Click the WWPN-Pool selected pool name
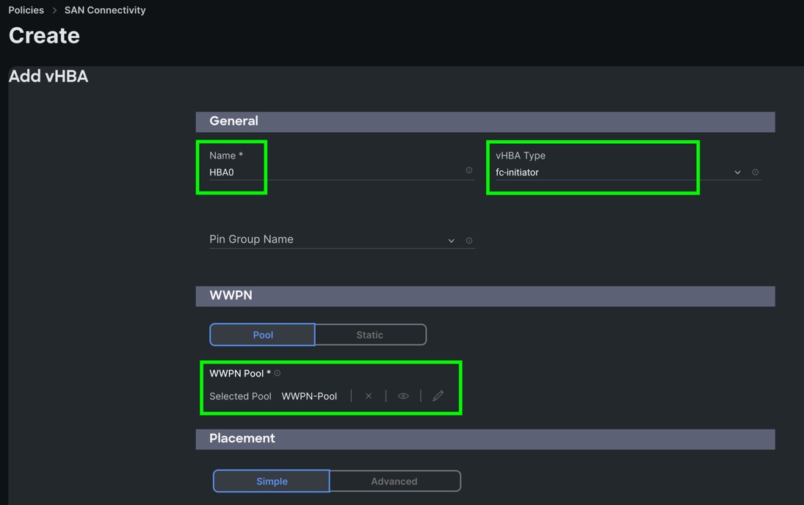804x505 pixels. (309, 396)
